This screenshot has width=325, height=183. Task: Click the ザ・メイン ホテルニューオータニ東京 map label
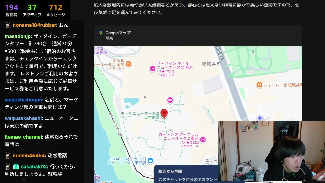[174, 65]
